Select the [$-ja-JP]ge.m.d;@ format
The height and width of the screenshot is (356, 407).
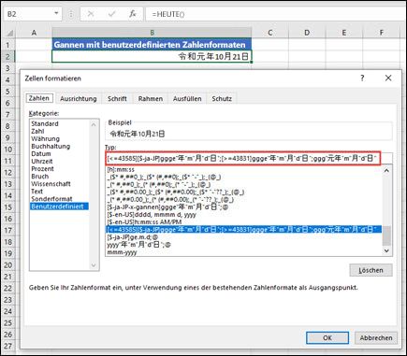(x=243, y=237)
